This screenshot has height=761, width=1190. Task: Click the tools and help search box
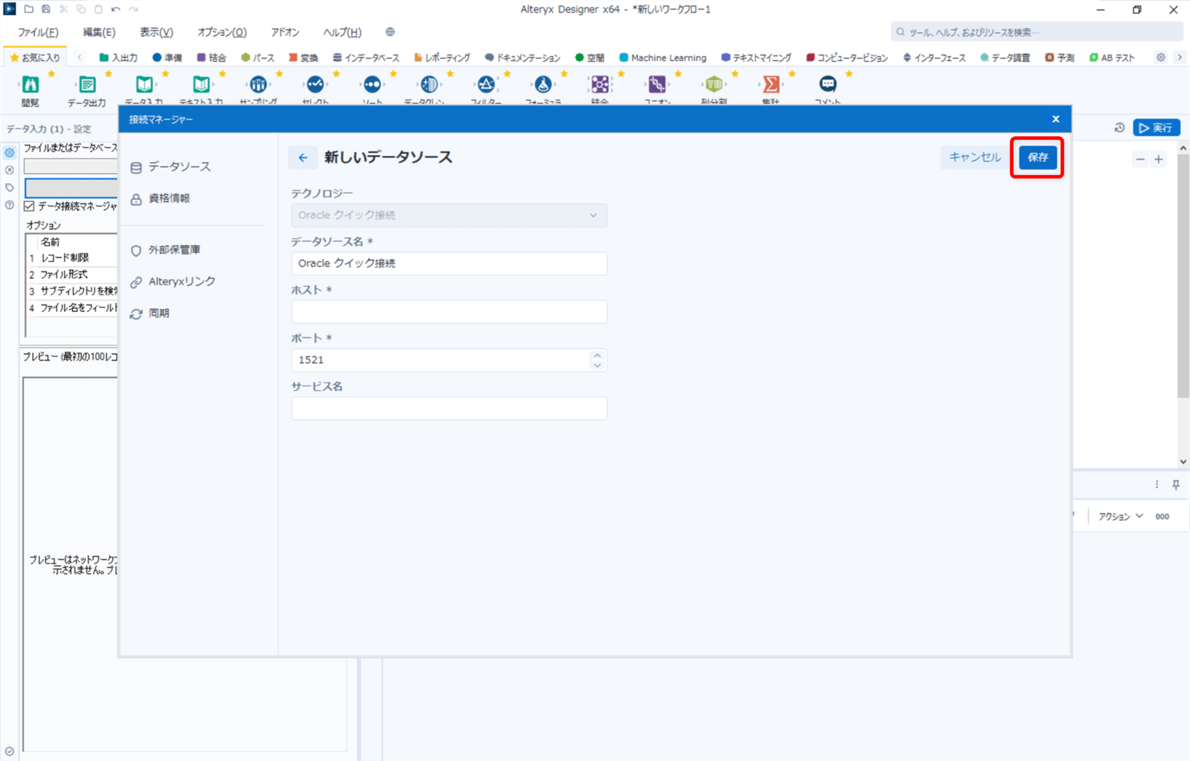pyautogui.click(x=1036, y=32)
